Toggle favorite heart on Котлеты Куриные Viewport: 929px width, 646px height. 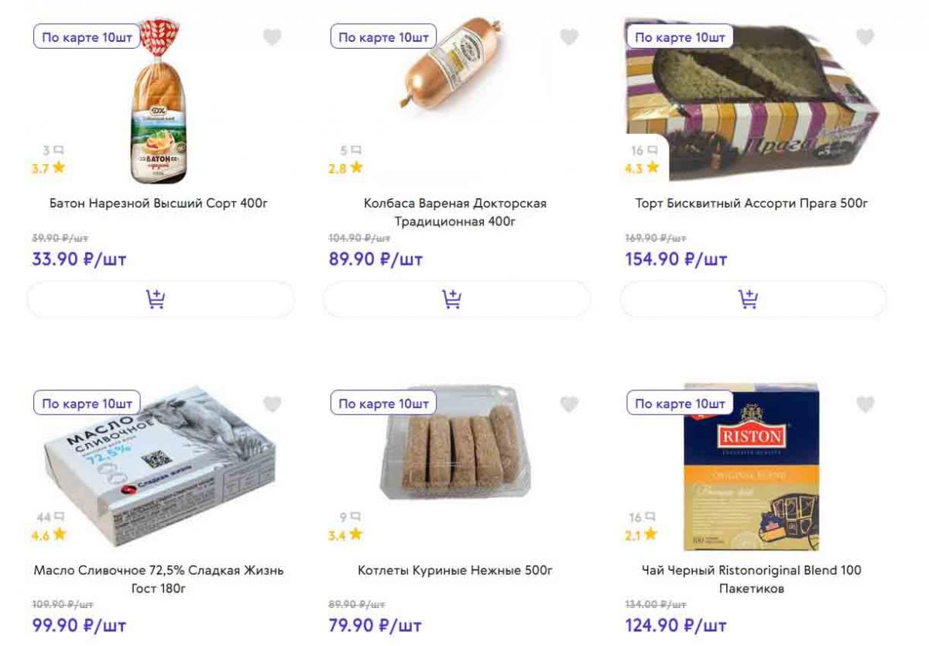tap(569, 404)
